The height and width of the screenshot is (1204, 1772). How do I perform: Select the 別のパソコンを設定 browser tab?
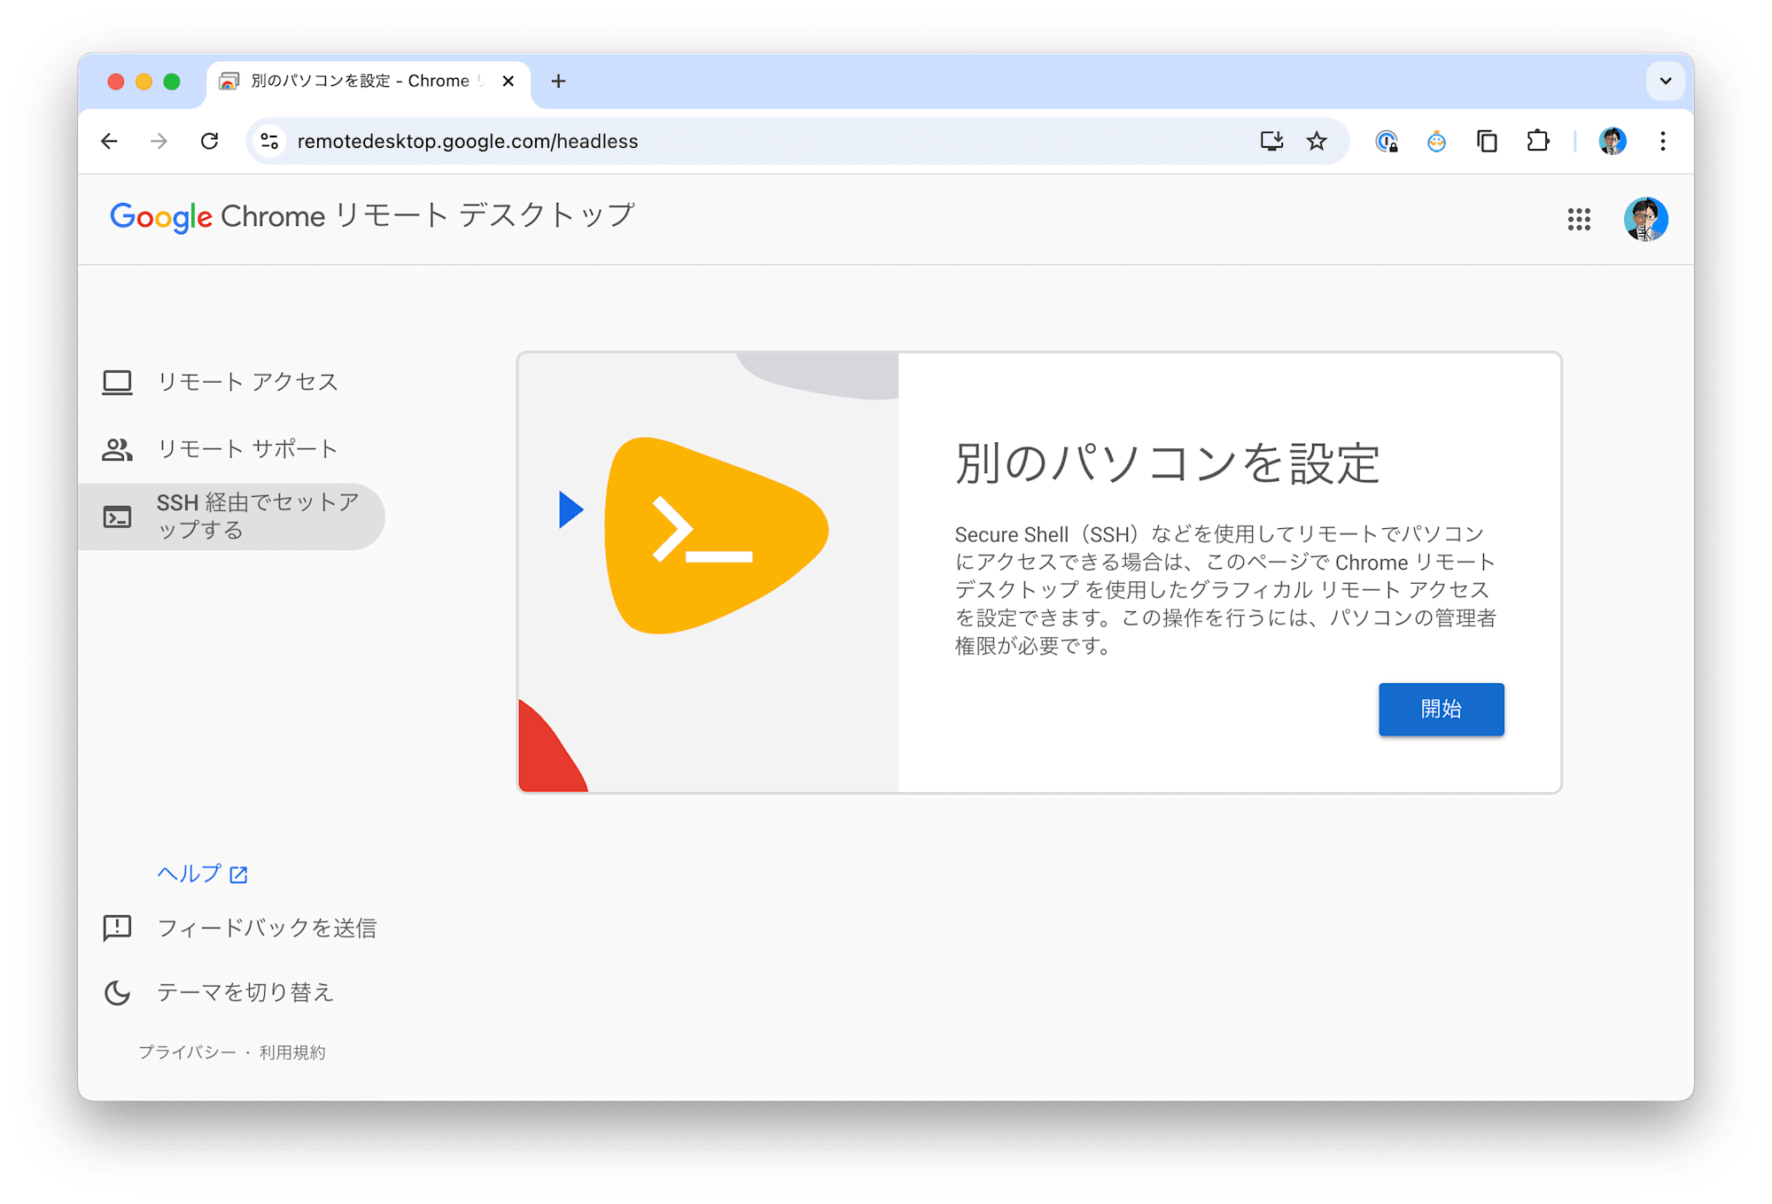(369, 82)
